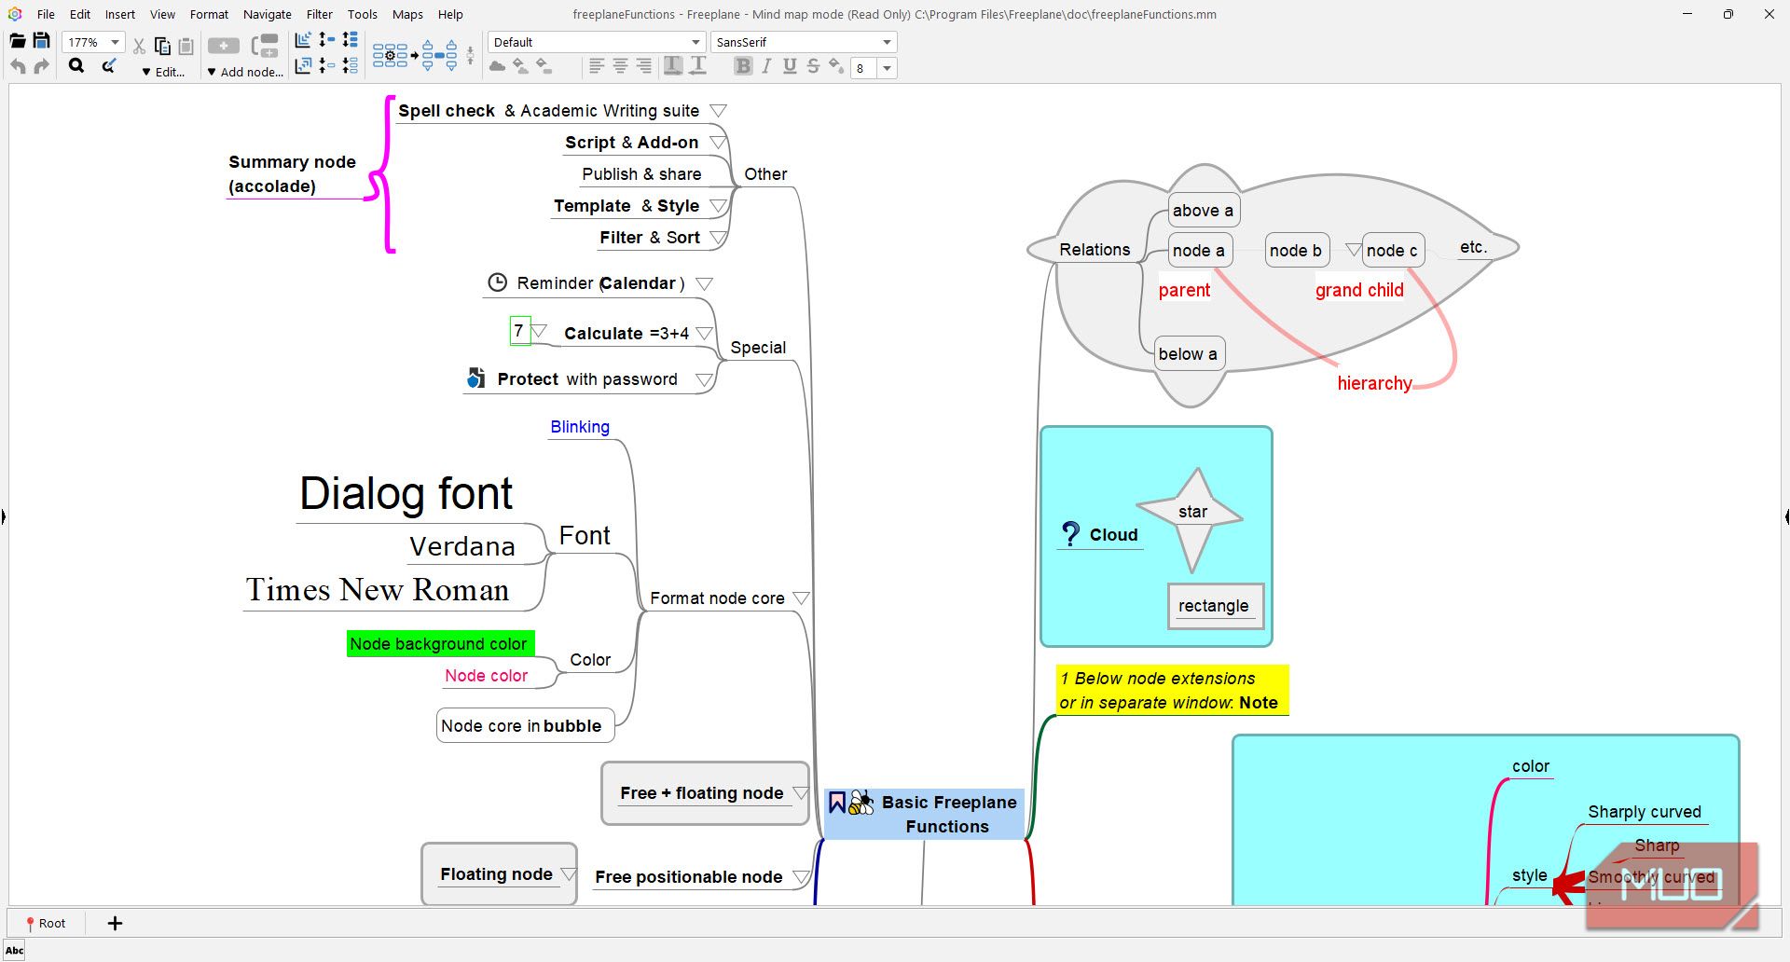The width and height of the screenshot is (1790, 962).
Task: Select the Basic Freeplane Functions root node
Action: pyautogui.click(x=947, y=814)
